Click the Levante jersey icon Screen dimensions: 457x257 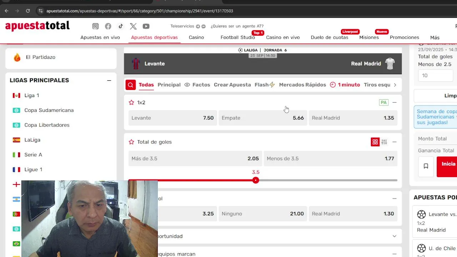coord(136,64)
